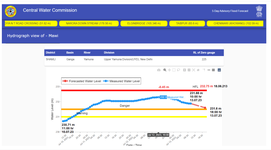Click NARORA DOWN STREAM station button

[x=89, y=24]
